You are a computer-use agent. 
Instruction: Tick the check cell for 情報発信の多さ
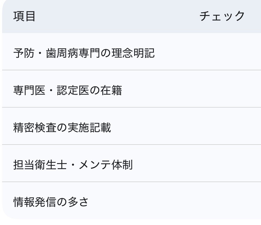coord(222,202)
